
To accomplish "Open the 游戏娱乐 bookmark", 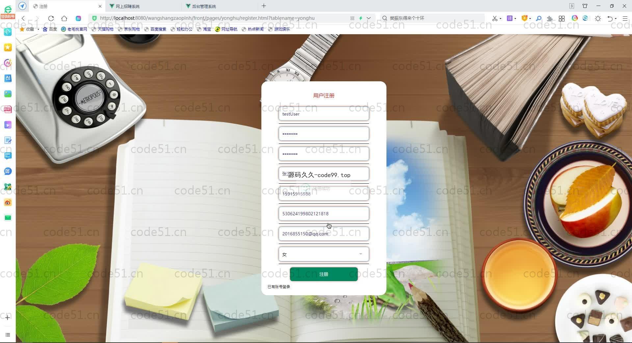I will 279,29.
